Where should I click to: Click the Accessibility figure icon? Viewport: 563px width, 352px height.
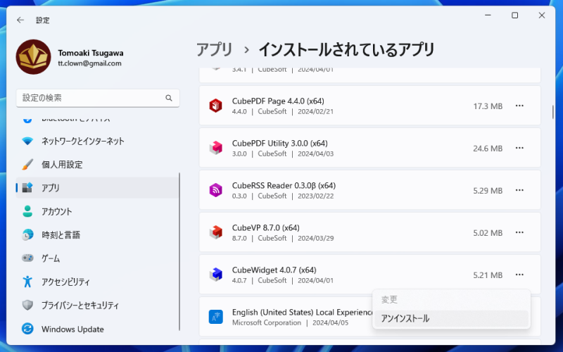(x=27, y=281)
